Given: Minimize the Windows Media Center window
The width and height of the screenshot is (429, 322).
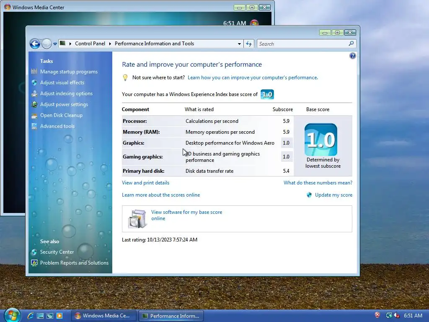Looking at the screenshot, I should tap(240, 8).
